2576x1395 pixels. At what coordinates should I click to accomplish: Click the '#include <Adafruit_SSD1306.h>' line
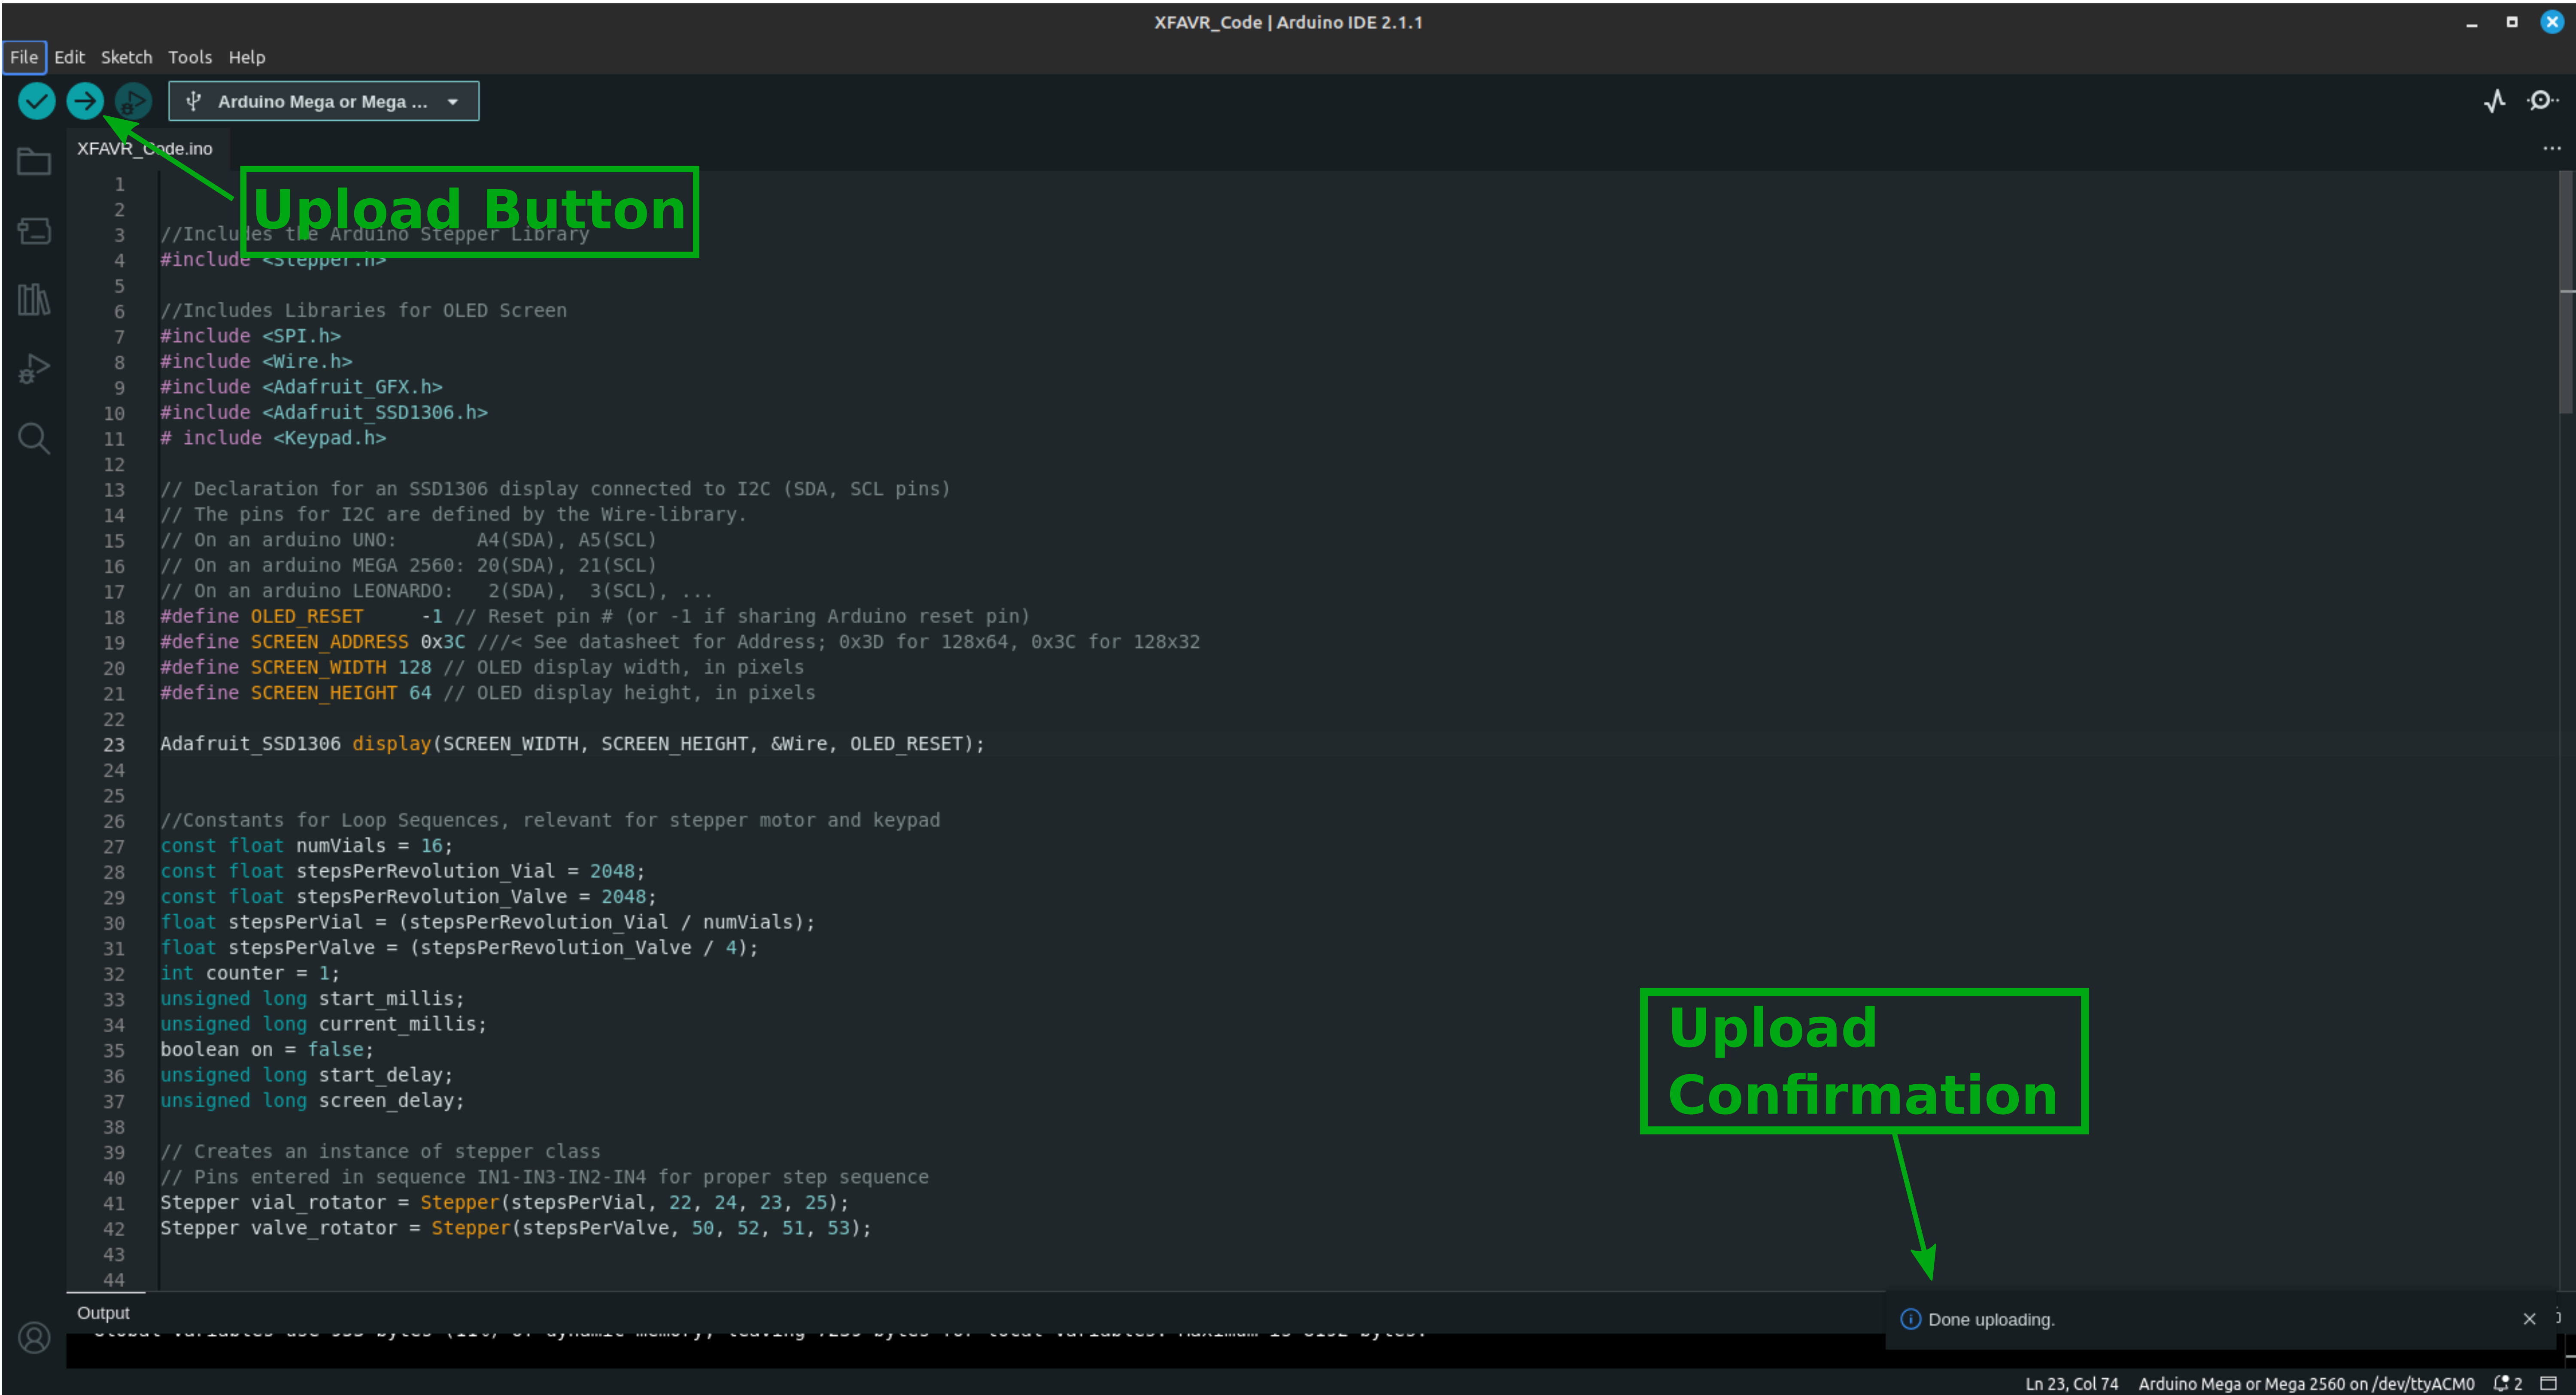pyautogui.click(x=324, y=412)
